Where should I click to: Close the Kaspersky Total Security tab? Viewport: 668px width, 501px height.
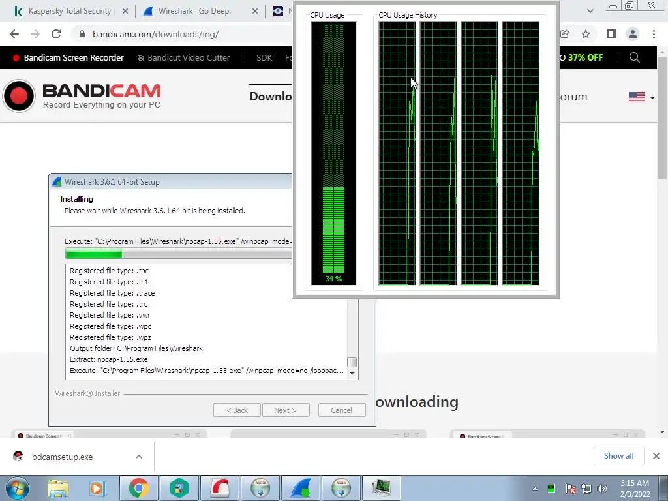(x=125, y=12)
